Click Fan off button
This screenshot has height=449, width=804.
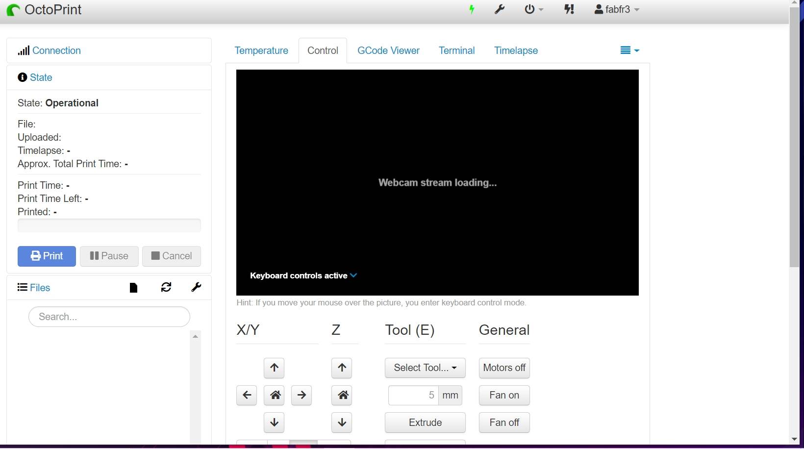[504, 423]
